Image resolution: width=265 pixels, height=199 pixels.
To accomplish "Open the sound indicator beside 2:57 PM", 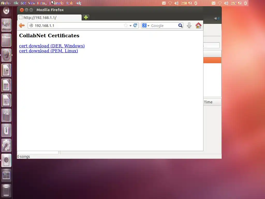I will (x=226, y=3).
